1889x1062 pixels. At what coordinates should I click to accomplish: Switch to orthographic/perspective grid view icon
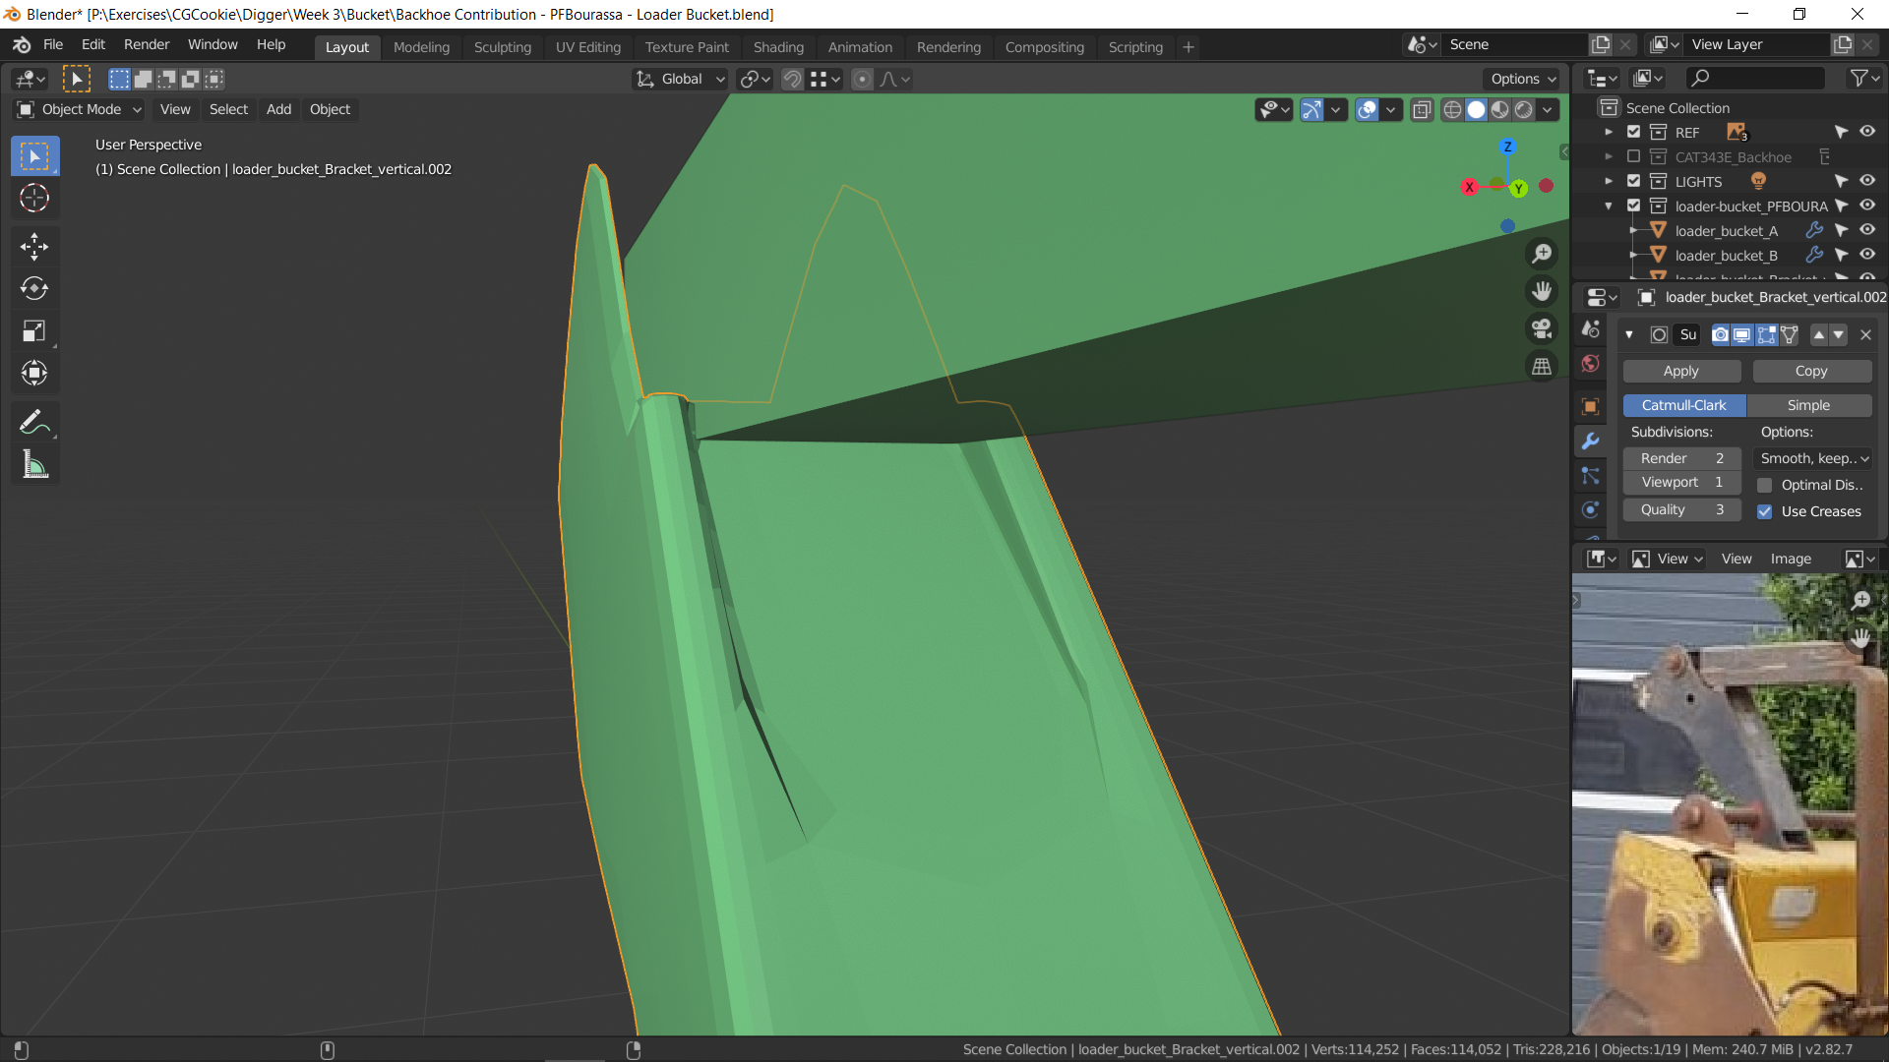click(1542, 367)
